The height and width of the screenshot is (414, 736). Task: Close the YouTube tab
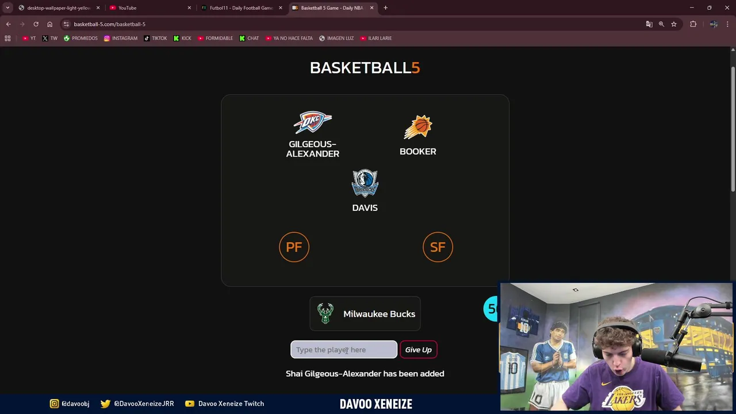click(x=189, y=8)
